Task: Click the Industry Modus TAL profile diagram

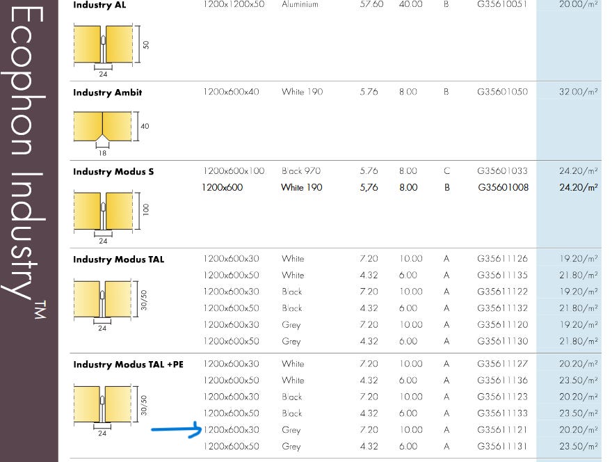Action: coord(111,305)
